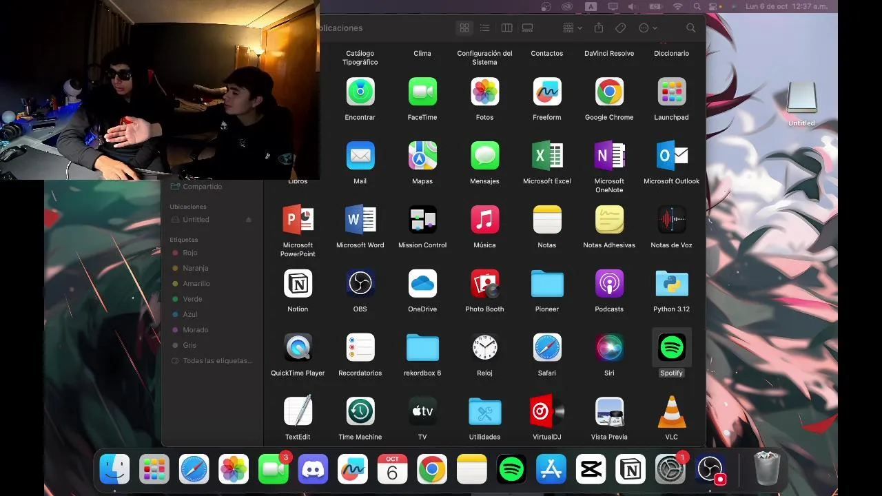Open Notas Adhesivas app

[x=609, y=220]
